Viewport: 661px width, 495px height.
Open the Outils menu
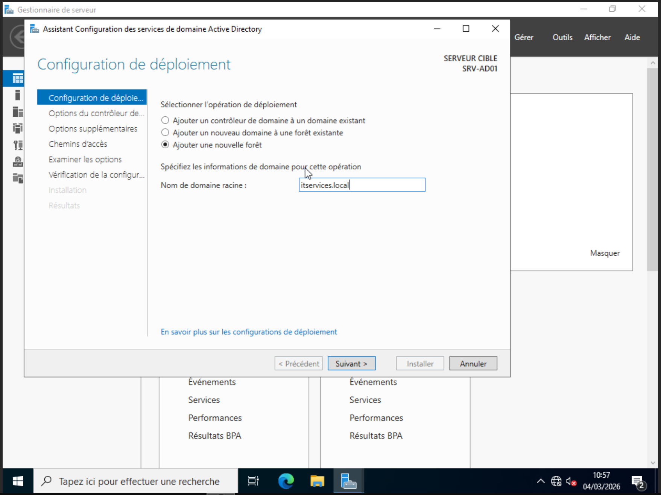click(x=562, y=37)
